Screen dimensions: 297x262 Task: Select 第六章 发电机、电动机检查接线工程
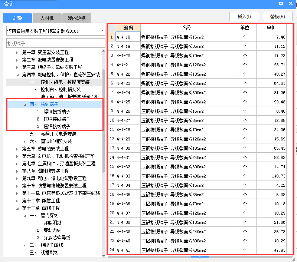(x=59, y=156)
